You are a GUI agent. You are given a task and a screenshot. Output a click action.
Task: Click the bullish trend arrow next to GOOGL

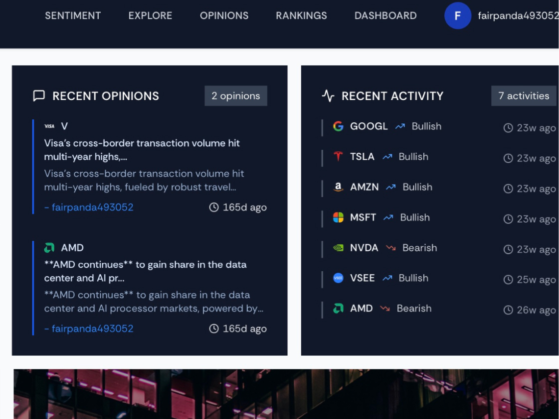399,126
